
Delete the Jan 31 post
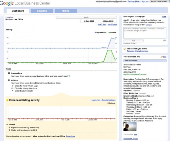pos(149,25)
